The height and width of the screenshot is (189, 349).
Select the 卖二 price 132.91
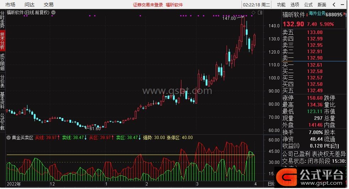coord(315,52)
